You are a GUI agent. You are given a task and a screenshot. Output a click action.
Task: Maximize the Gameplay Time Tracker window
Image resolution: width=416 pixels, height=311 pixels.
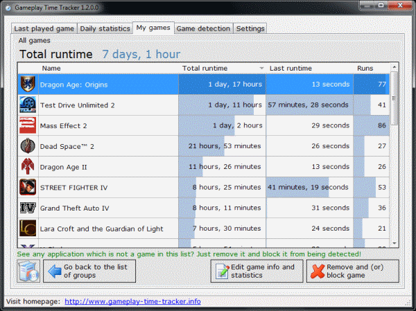coord(381,6)
